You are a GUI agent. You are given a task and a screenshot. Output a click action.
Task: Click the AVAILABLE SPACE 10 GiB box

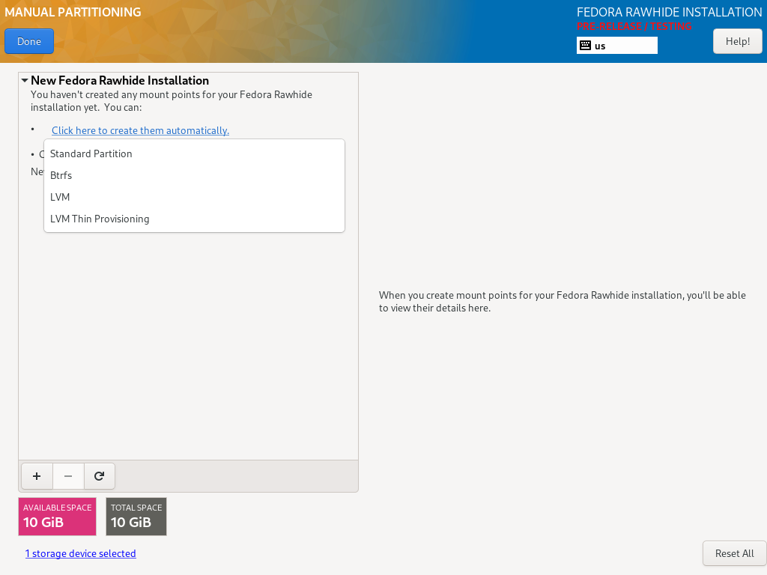pos(57,517)
